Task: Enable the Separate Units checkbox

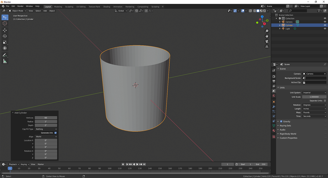Action: 325,101
